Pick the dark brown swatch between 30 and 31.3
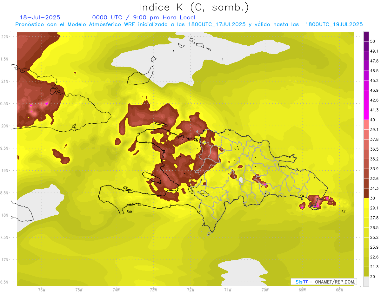The height and width of the screenshot is (294, 381). coord(366,193)
